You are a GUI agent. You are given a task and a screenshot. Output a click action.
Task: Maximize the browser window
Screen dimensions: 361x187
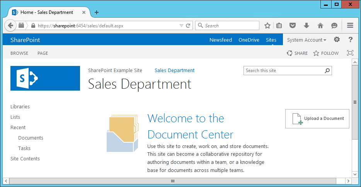[x=336, y=4]
